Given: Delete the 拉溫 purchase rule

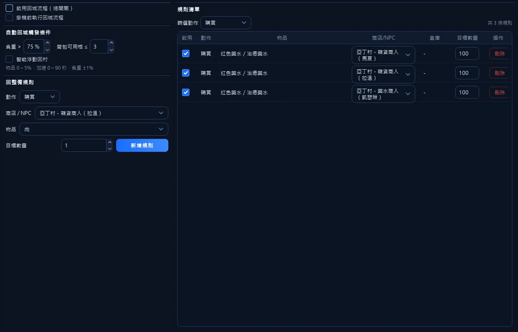Looking at the screenshot, I should click(499, 73).
